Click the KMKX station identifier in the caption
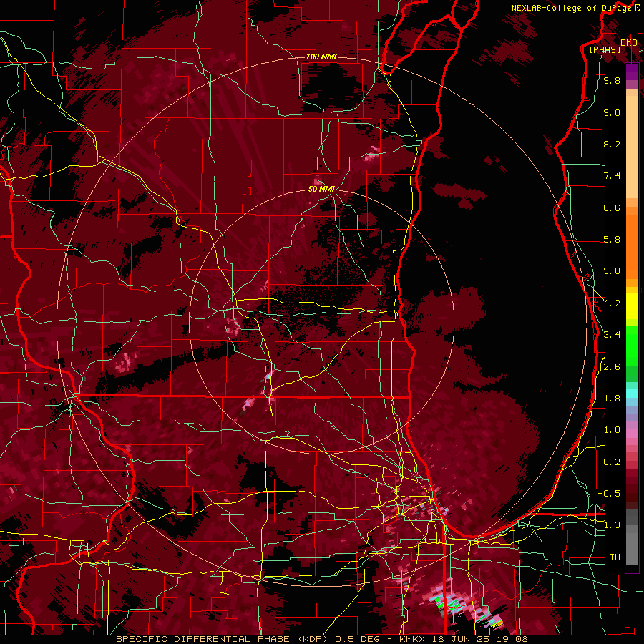Image resolution: width=644 pixels, height=644 pixels. tap(414, 639)
